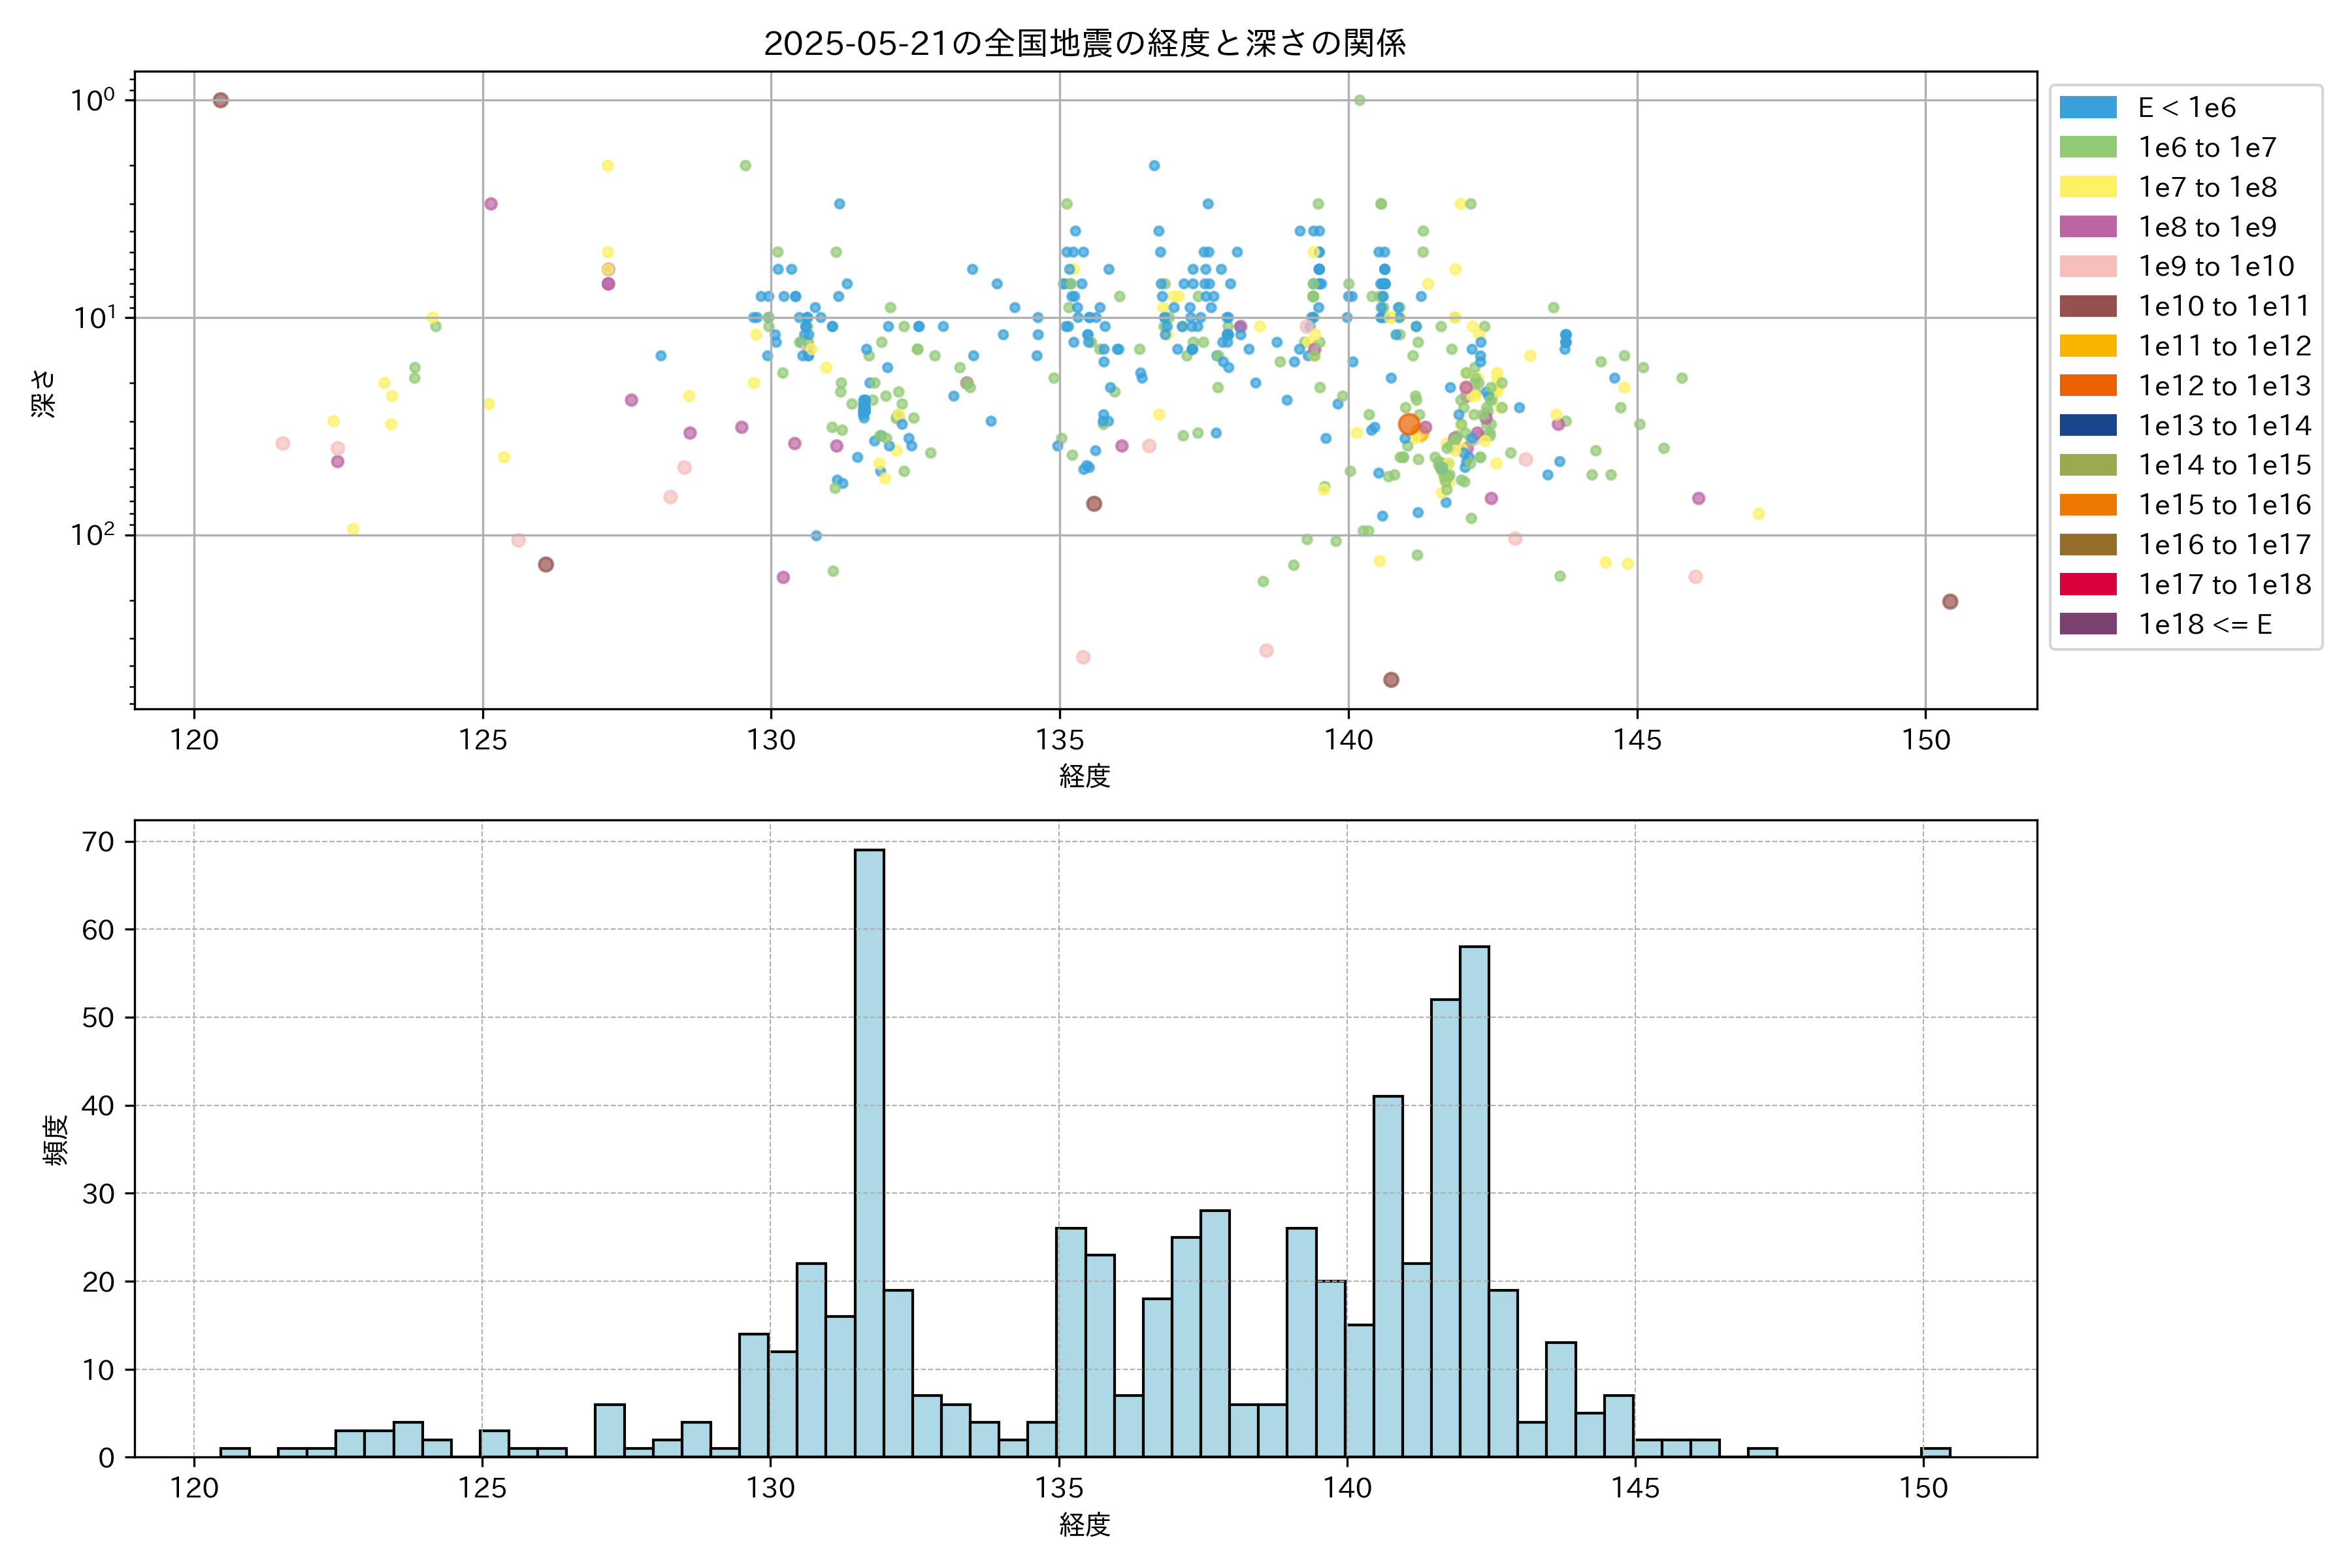Click the chart title text
Screen dimensions: 2352x1568
pyautogui.click(x=1085, y=43)
